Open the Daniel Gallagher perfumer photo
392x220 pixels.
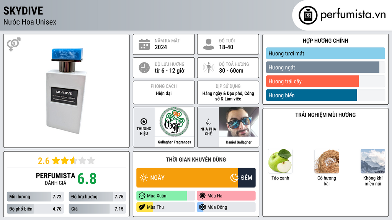point(239,122)
